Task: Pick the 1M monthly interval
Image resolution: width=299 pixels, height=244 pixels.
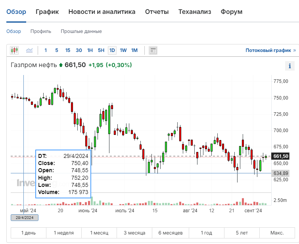Action: coord(134,50)
